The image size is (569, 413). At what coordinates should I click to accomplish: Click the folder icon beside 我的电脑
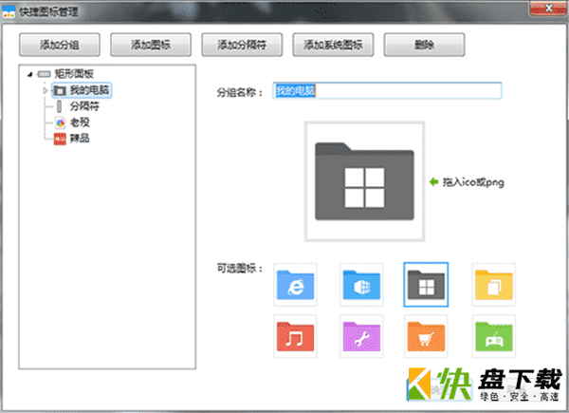tap(60, 90)
